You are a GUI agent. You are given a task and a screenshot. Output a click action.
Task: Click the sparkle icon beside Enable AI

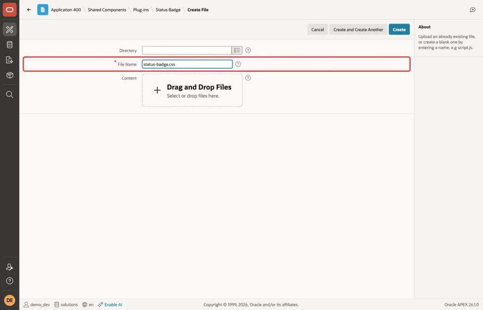[x=100, y=304]
